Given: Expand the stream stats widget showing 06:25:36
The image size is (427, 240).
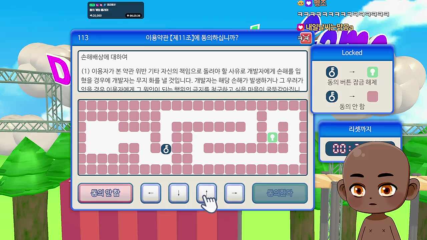Looking at the screenshot, I should 116,10.
